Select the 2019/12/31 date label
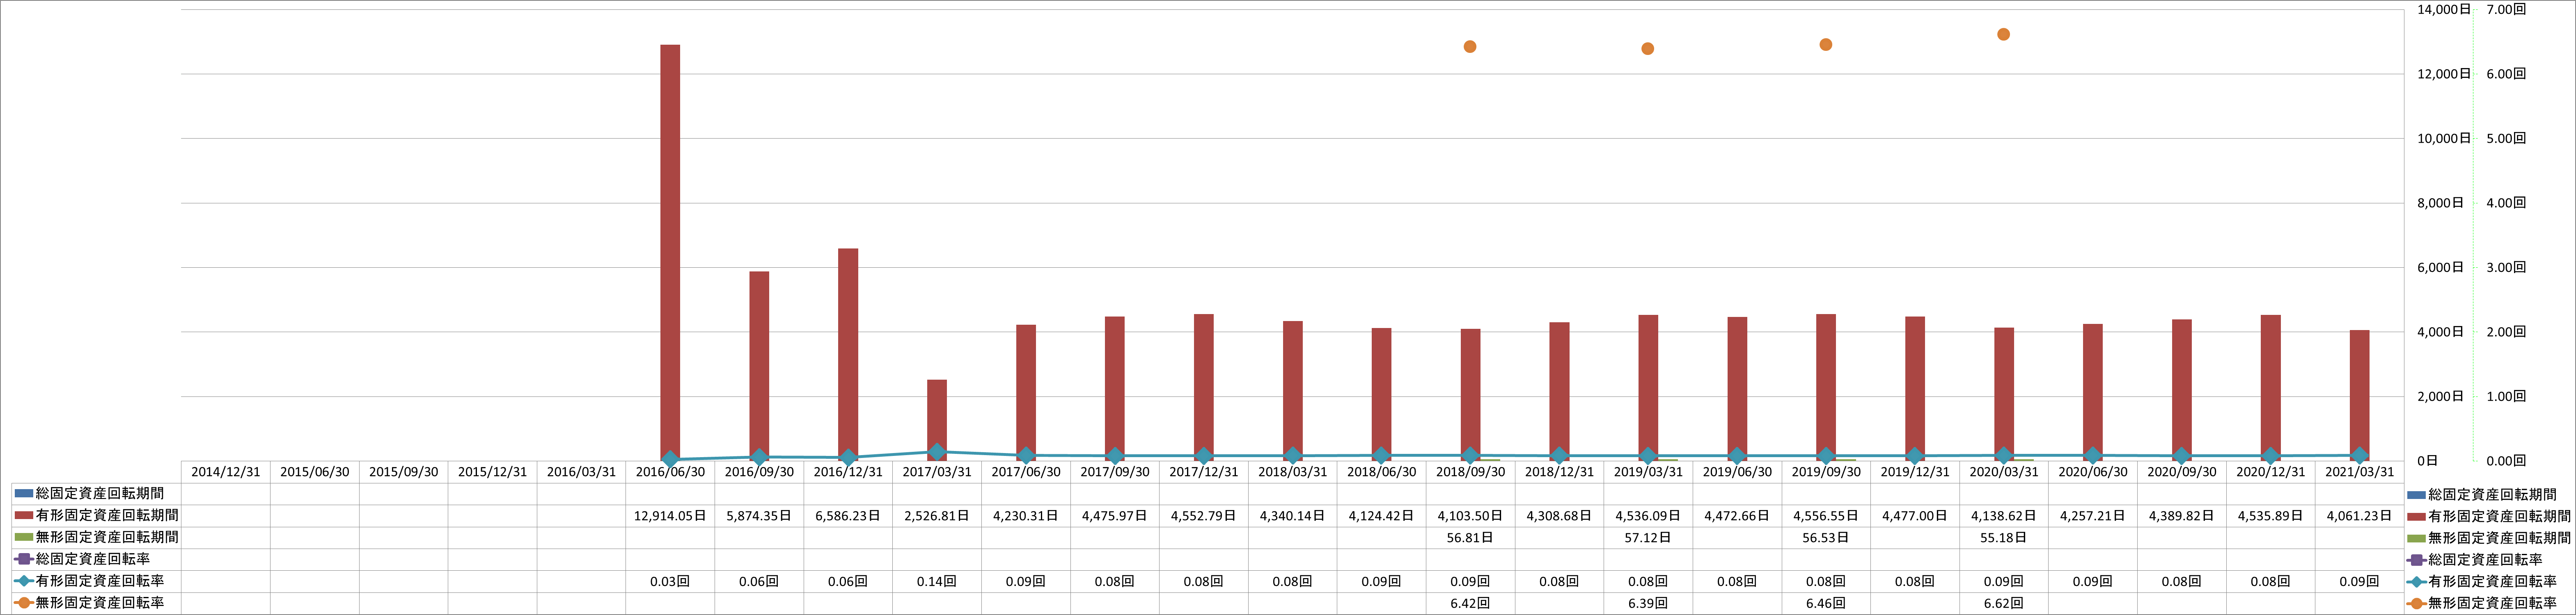2576x615 pixels. tap(1915, 472)
